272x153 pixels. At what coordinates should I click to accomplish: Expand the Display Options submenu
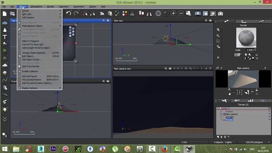pyautogui.click(x=40, y=88)
